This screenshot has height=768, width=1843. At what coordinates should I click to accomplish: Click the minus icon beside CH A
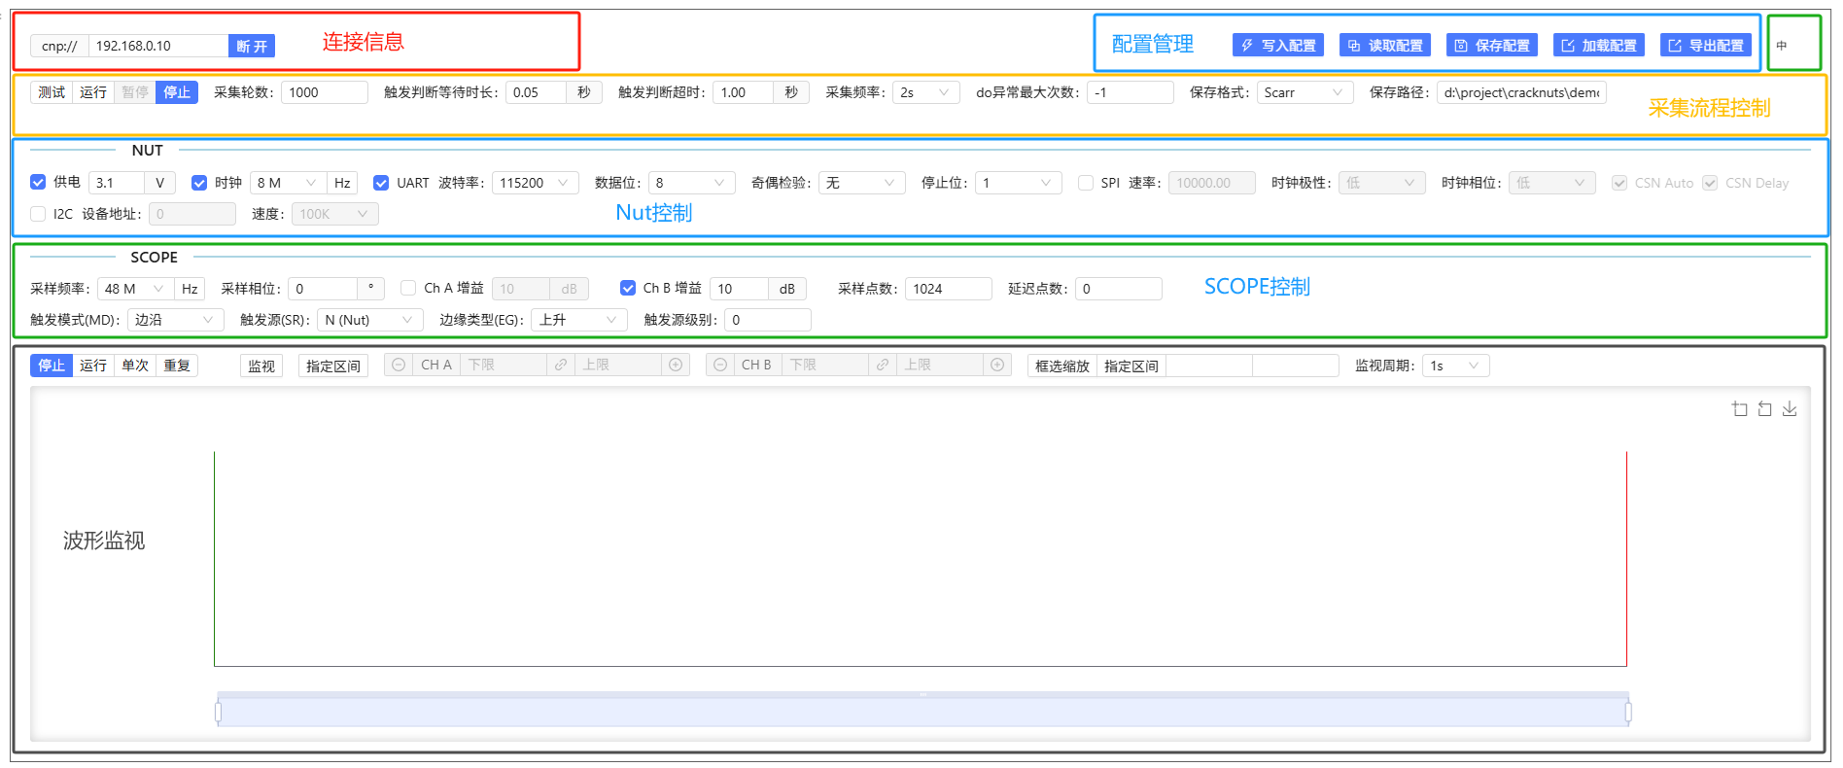pos(399,365)
